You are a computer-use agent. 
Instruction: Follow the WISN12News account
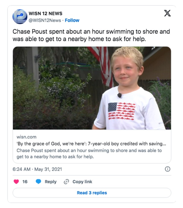tap(72, 20)
